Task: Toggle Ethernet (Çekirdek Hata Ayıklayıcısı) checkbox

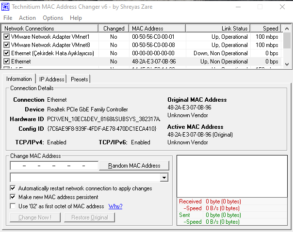Action: click(x=6, y=53)
